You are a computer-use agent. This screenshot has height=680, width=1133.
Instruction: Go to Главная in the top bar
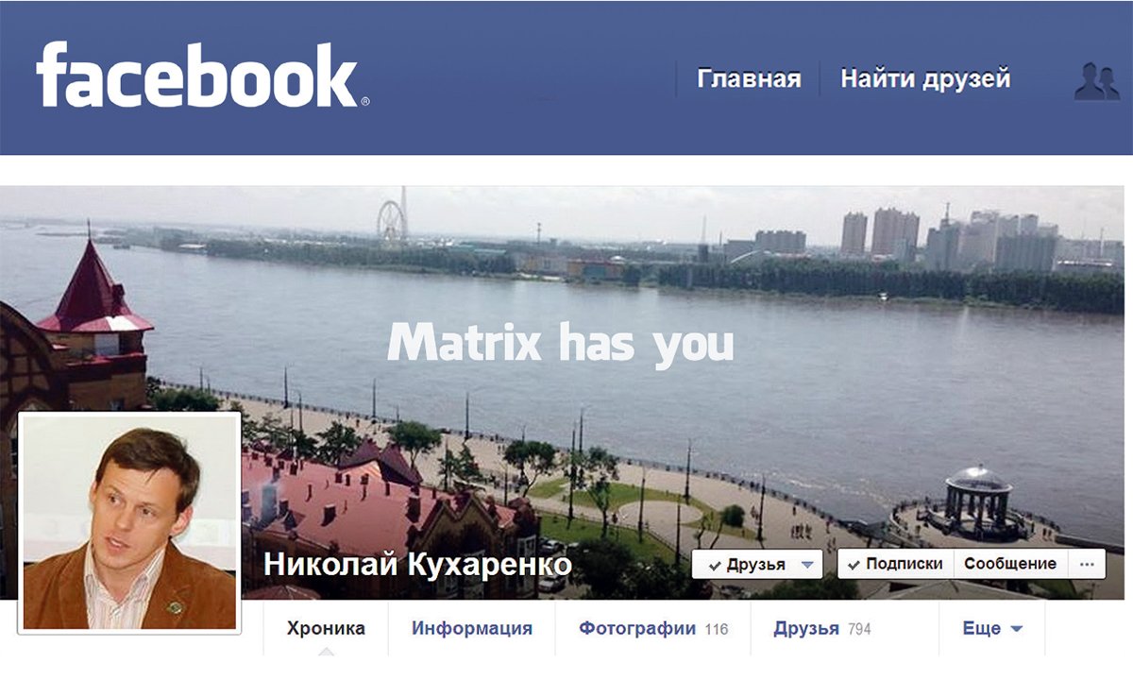coord(749,78)
